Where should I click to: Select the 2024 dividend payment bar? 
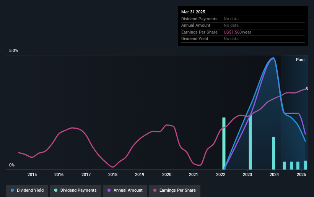coord(273,153)
